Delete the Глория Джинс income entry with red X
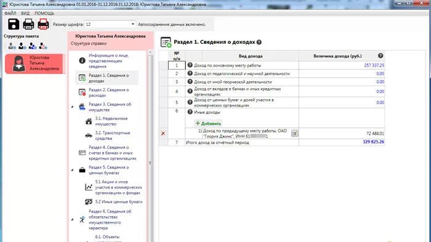 163,134
